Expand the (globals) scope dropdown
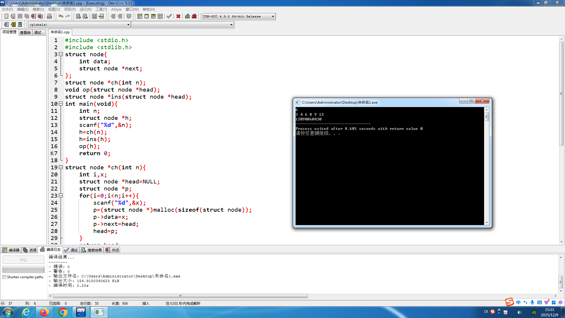The height and width of the screenshot is (318, 565). point(128,25)
